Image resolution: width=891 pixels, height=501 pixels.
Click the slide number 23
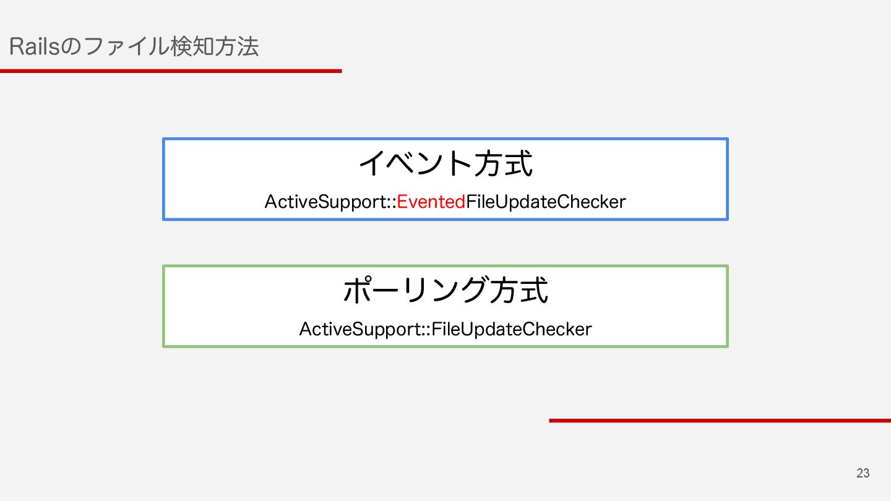pyautogui.click(x=863, y=473)
